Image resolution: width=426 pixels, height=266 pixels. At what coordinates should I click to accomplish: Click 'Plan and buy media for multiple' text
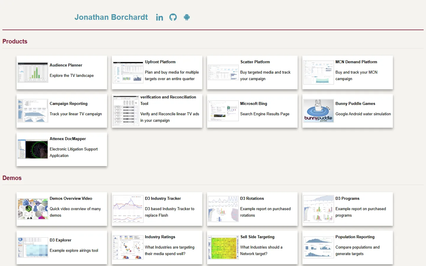point(172,72)
